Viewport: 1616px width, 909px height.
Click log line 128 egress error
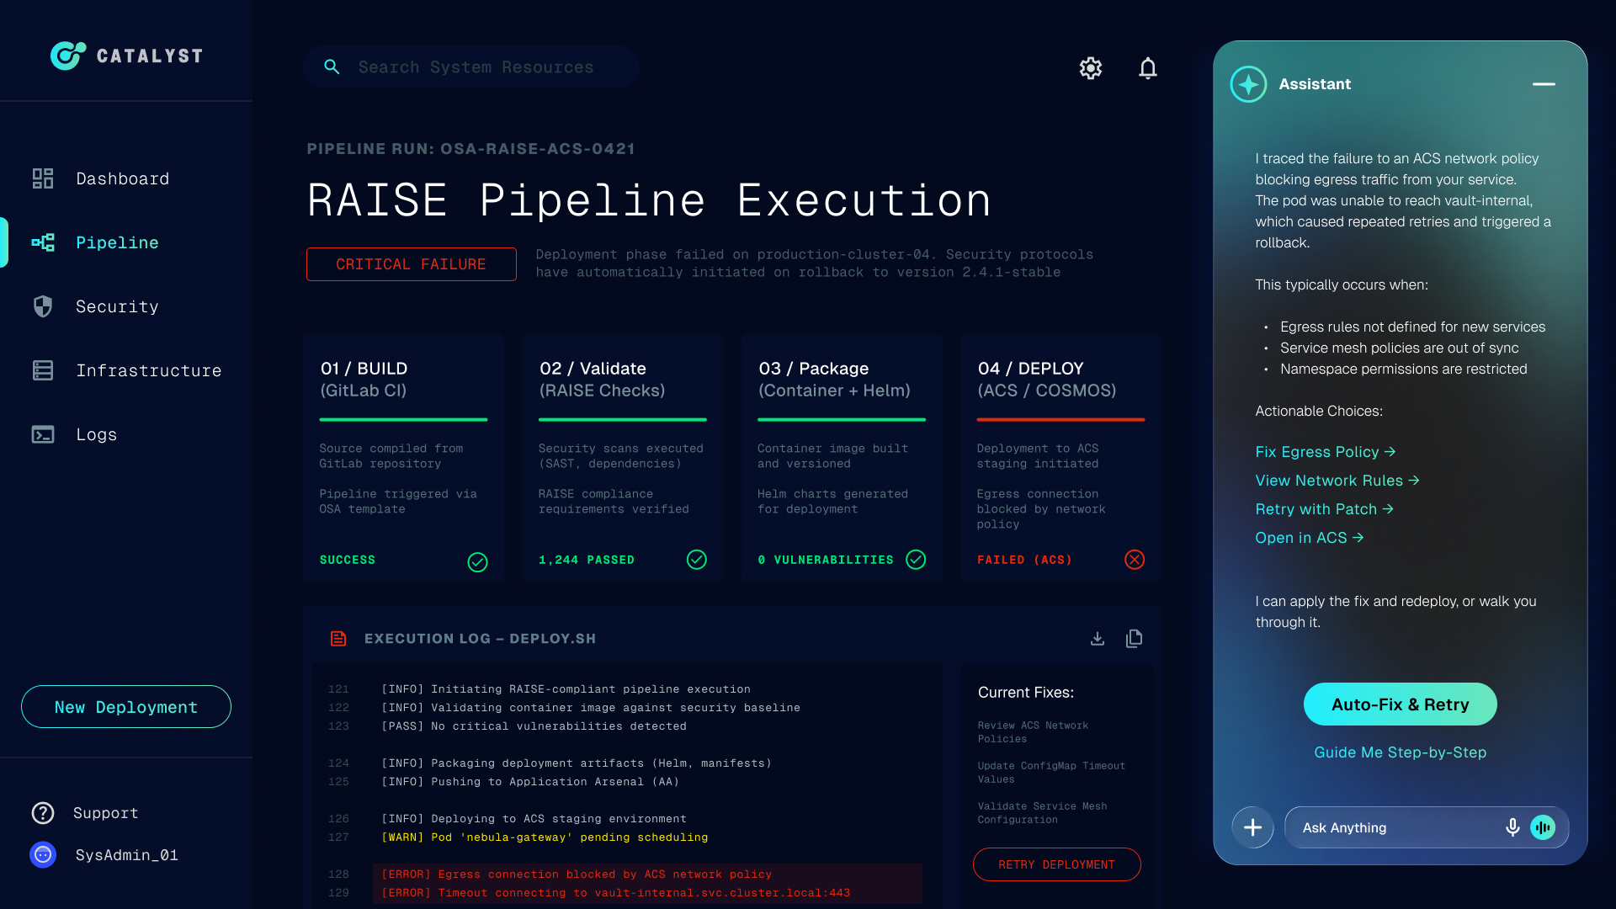pos(577,874)
